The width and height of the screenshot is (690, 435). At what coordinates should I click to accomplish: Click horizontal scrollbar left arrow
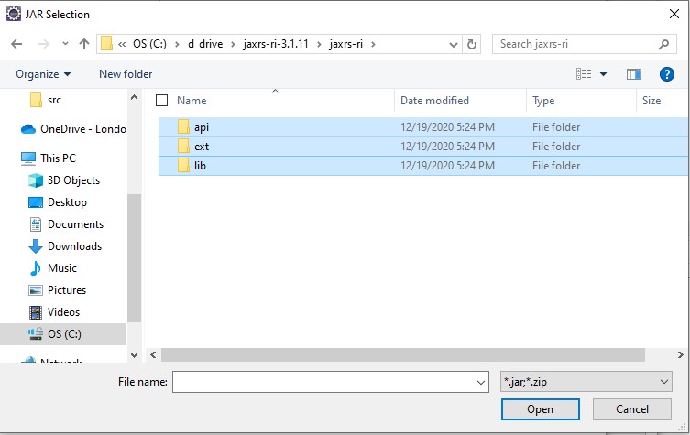[x=153, y=354]
